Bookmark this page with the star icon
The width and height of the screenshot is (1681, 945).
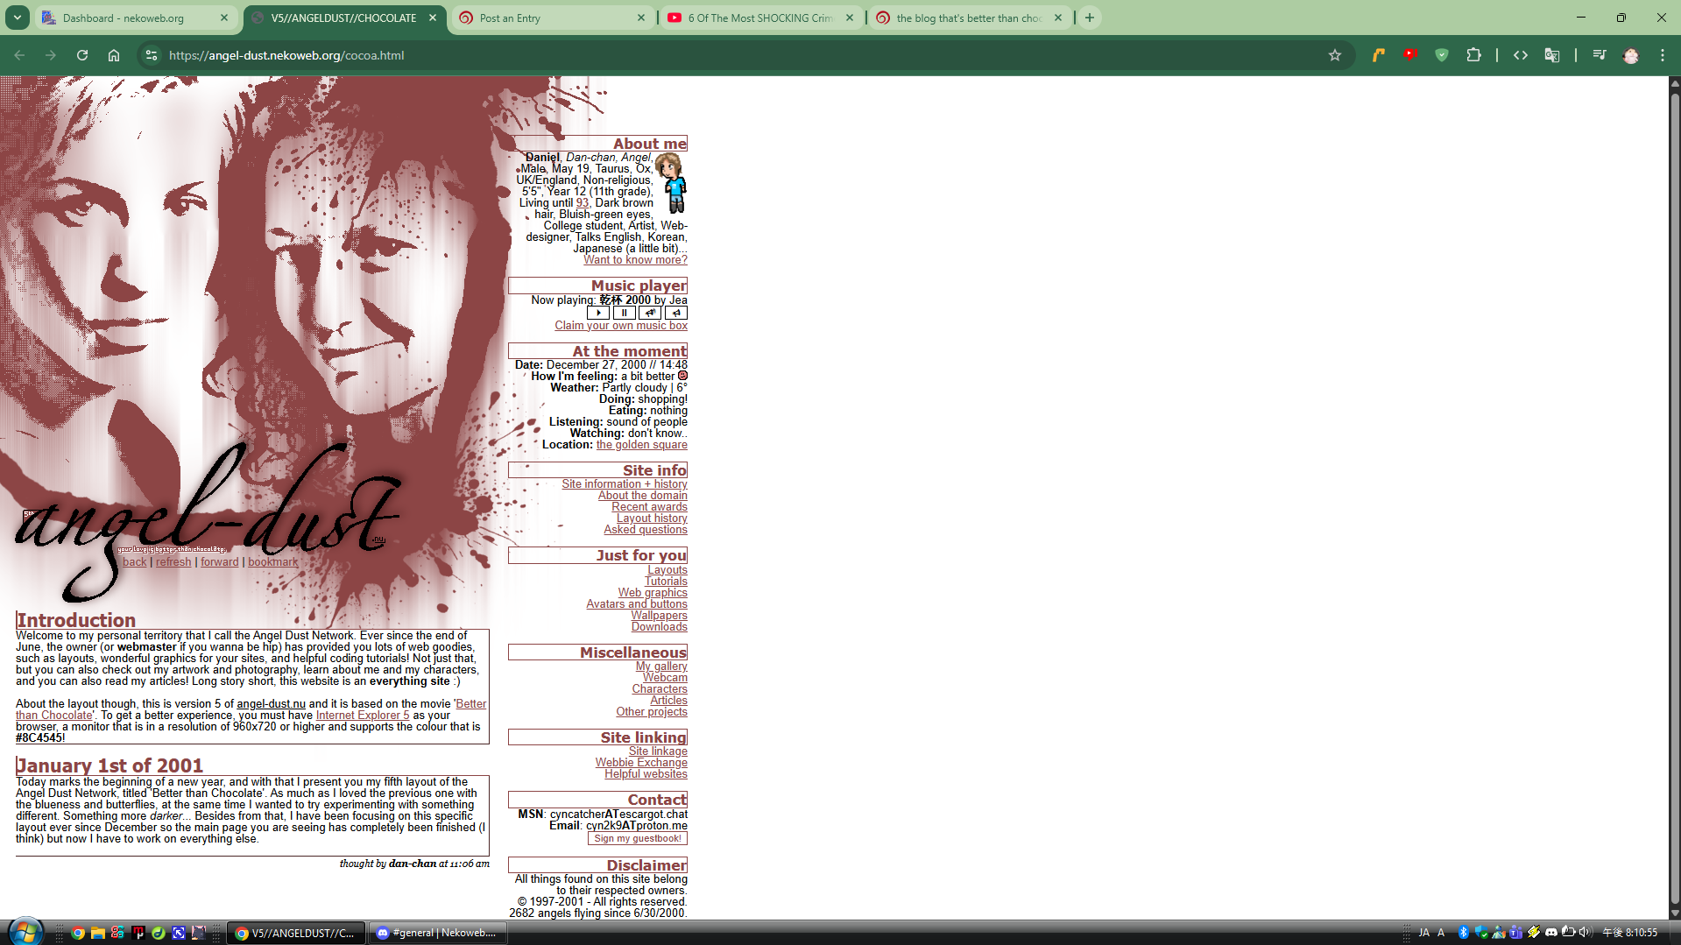point(1335,55)
